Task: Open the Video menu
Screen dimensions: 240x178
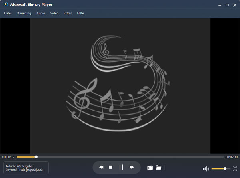Action: tap(54, 13)
